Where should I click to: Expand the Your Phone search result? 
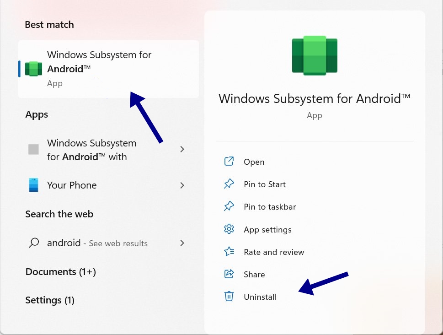(x=182, y=185)
